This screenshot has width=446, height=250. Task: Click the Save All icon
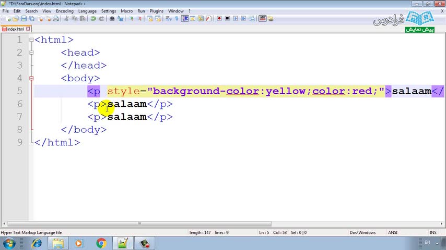click(x=31, y=19)
